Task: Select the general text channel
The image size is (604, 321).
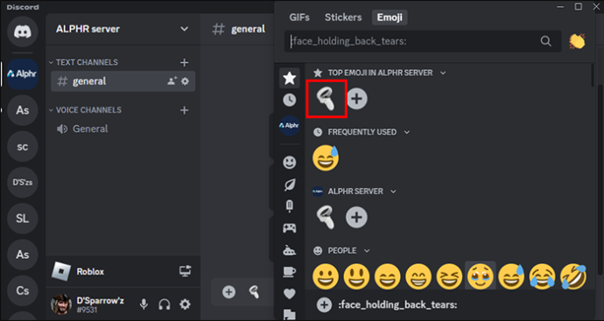Action: pyautogui.click(x=123, y=81)
